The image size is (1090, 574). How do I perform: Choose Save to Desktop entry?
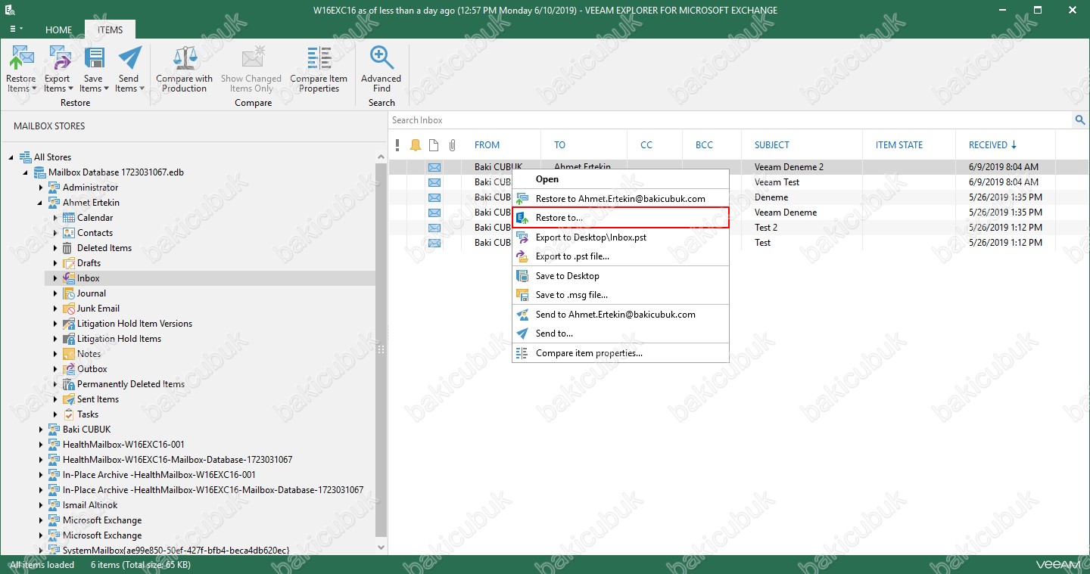coord(621,276)
